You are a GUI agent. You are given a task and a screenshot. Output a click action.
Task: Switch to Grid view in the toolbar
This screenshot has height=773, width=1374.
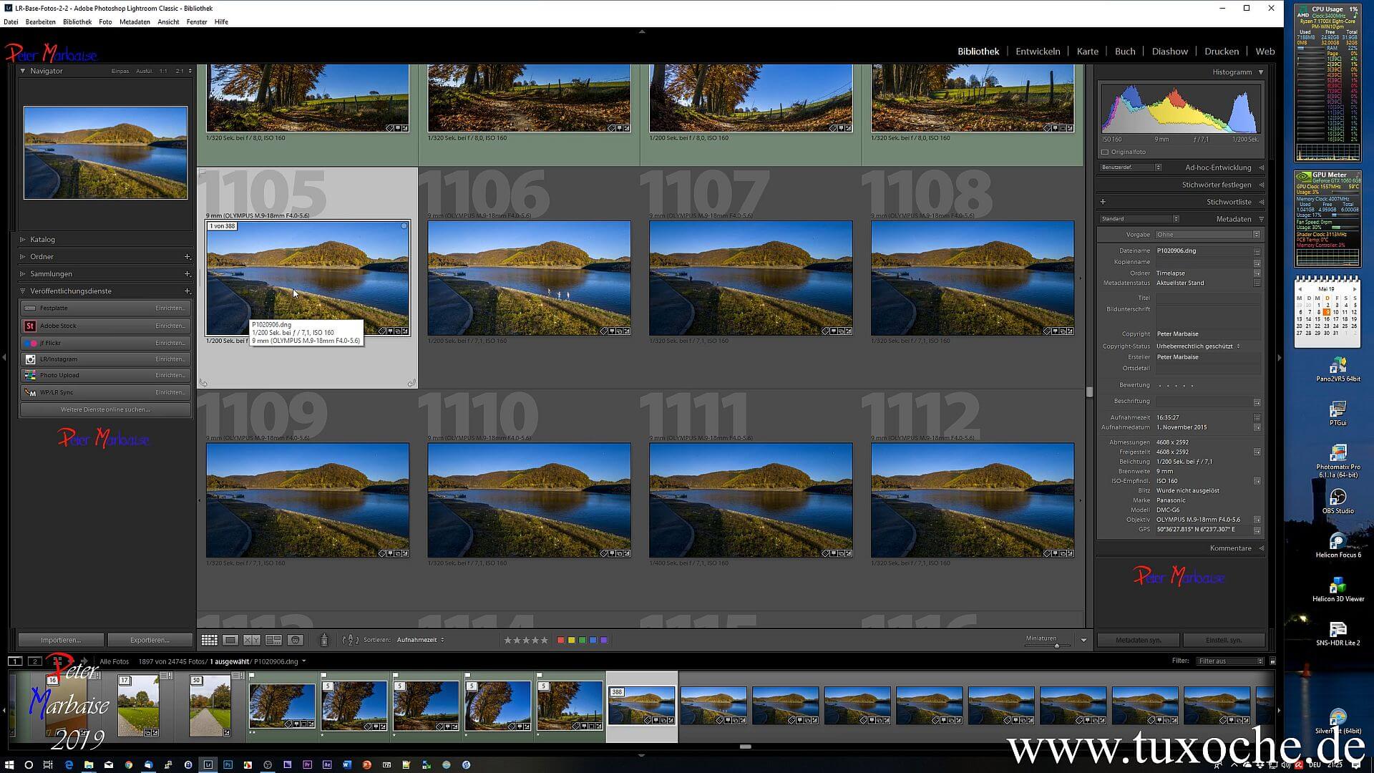(x=209, y=640)
